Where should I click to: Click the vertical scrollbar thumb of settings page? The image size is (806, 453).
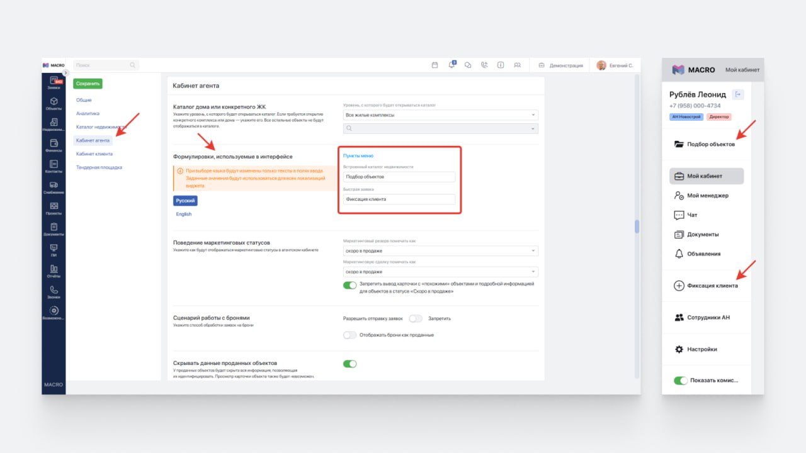pyautogui.click(x=636, y=226)
